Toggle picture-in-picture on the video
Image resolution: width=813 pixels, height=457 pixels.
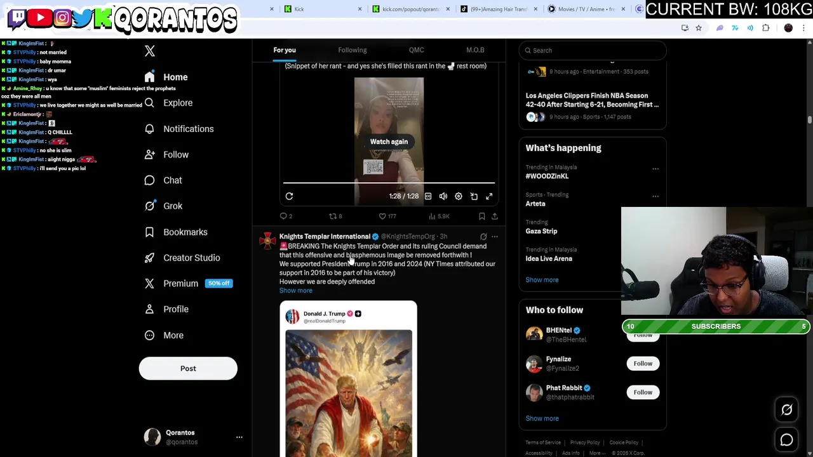pos(474,196)
